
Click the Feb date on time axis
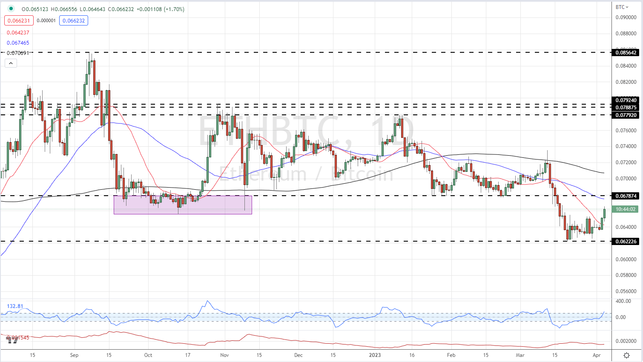[x=451, y=355]
